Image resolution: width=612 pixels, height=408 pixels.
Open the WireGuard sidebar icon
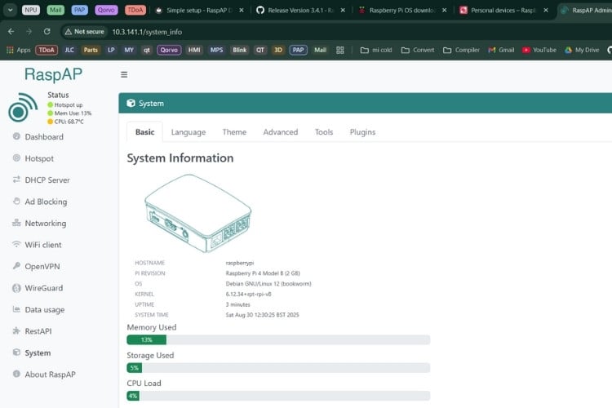[16, 288]
